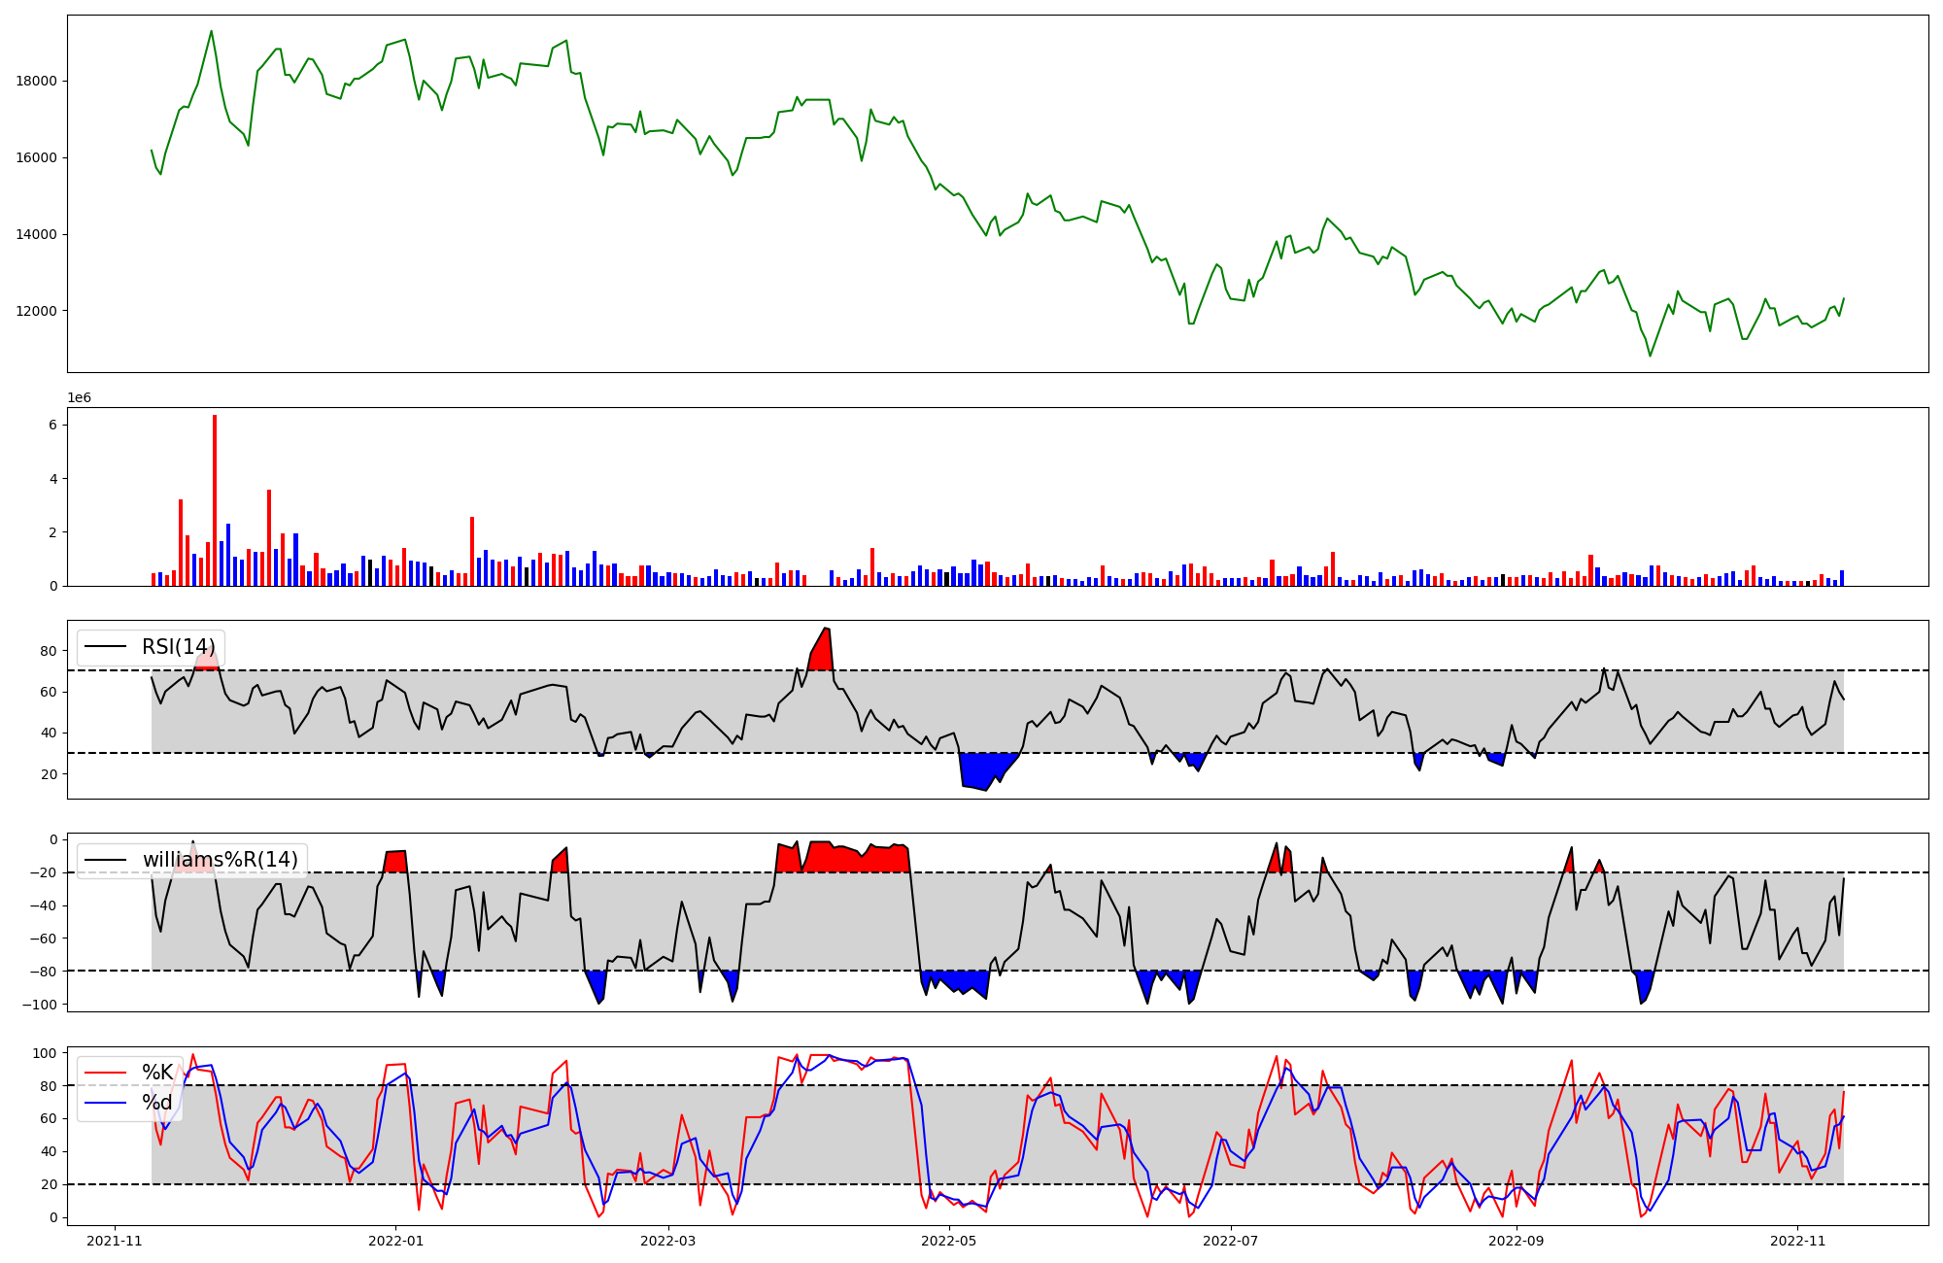Click the 2022-11 date axis label
The image size is (1943, 1263).
[1797, 1241]
